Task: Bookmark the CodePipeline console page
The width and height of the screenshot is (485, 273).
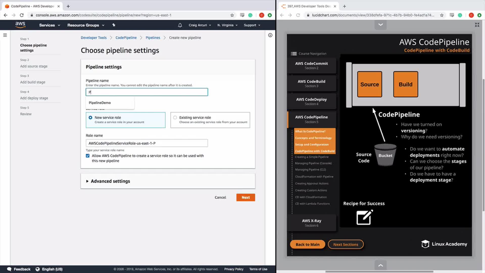Action: pyautogui.click(x=232, y=15)
